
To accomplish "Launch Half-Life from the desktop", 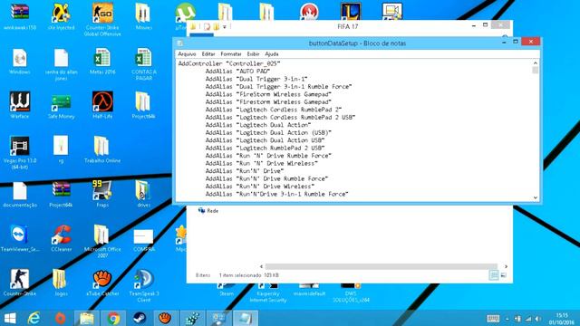I will [102, 105].
